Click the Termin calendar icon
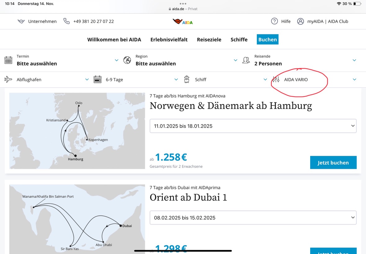Screen dimensions: 366x254 point(8,60)
